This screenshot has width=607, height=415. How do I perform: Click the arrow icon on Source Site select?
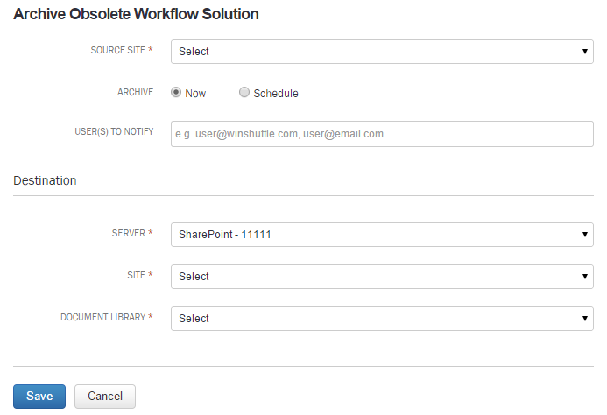(584, 52)
